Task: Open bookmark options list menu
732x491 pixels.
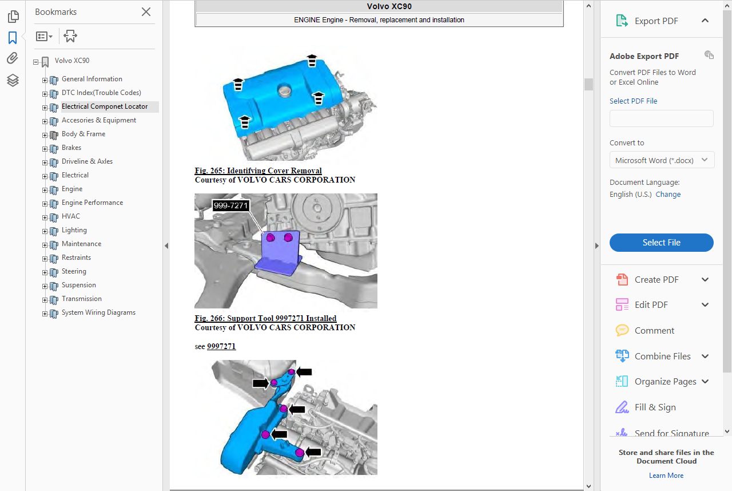Action: pos(44,37)
